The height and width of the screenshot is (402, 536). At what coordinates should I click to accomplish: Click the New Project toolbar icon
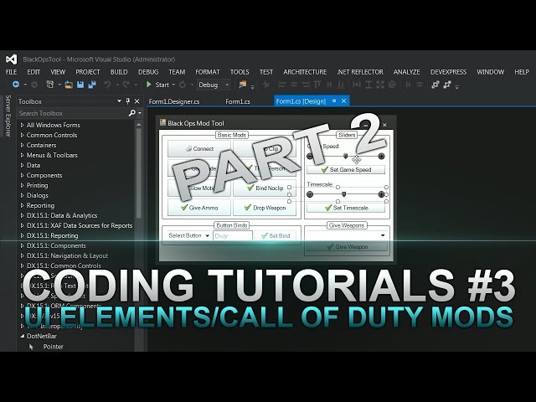coord(50,85)
